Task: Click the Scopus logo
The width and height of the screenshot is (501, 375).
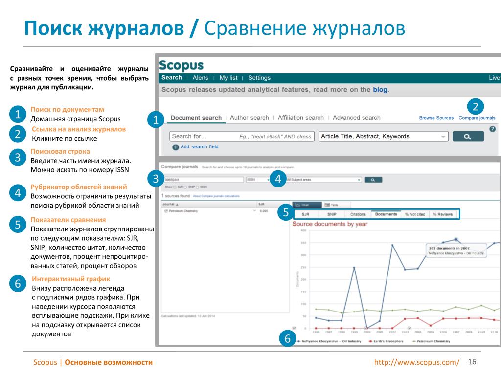Action: (181, 65)
